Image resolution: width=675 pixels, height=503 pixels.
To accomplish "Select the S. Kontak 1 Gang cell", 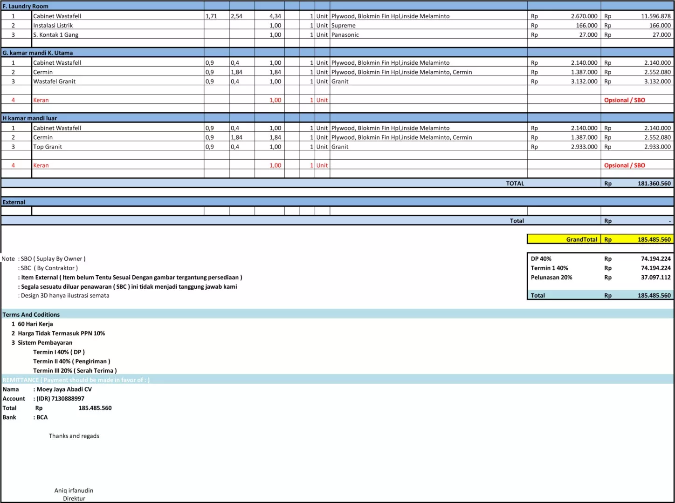I will (56, 35).
